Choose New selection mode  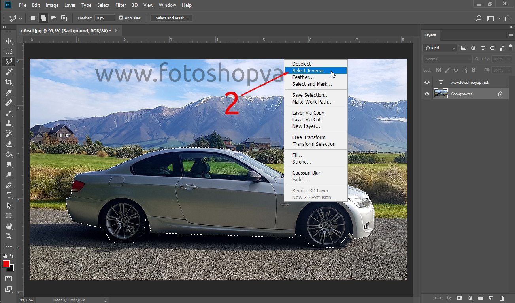(33, 18)
